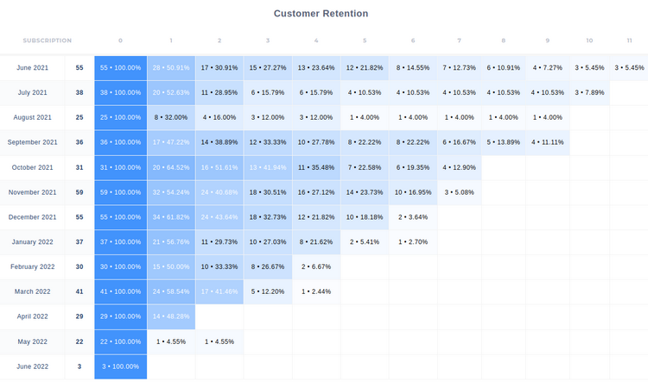Screen dimensions: 648x388
Task: Click cell '13 • 23.64%'
Action: click(316, 67)
